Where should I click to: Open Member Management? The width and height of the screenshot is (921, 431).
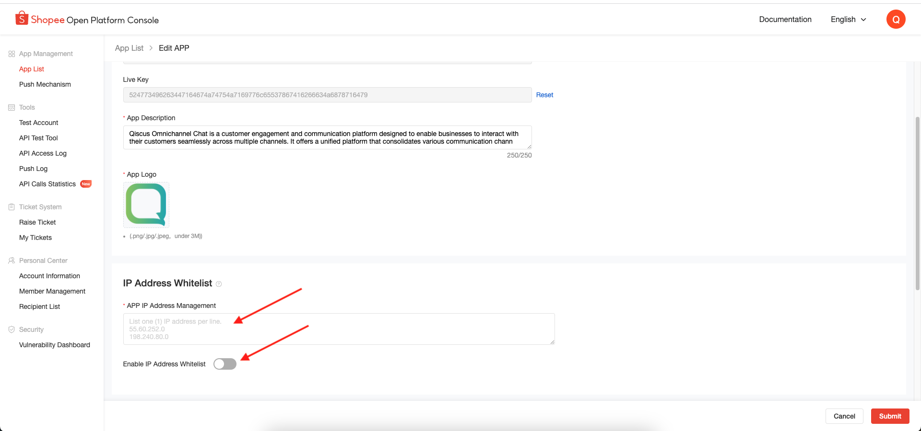(52, 291)
